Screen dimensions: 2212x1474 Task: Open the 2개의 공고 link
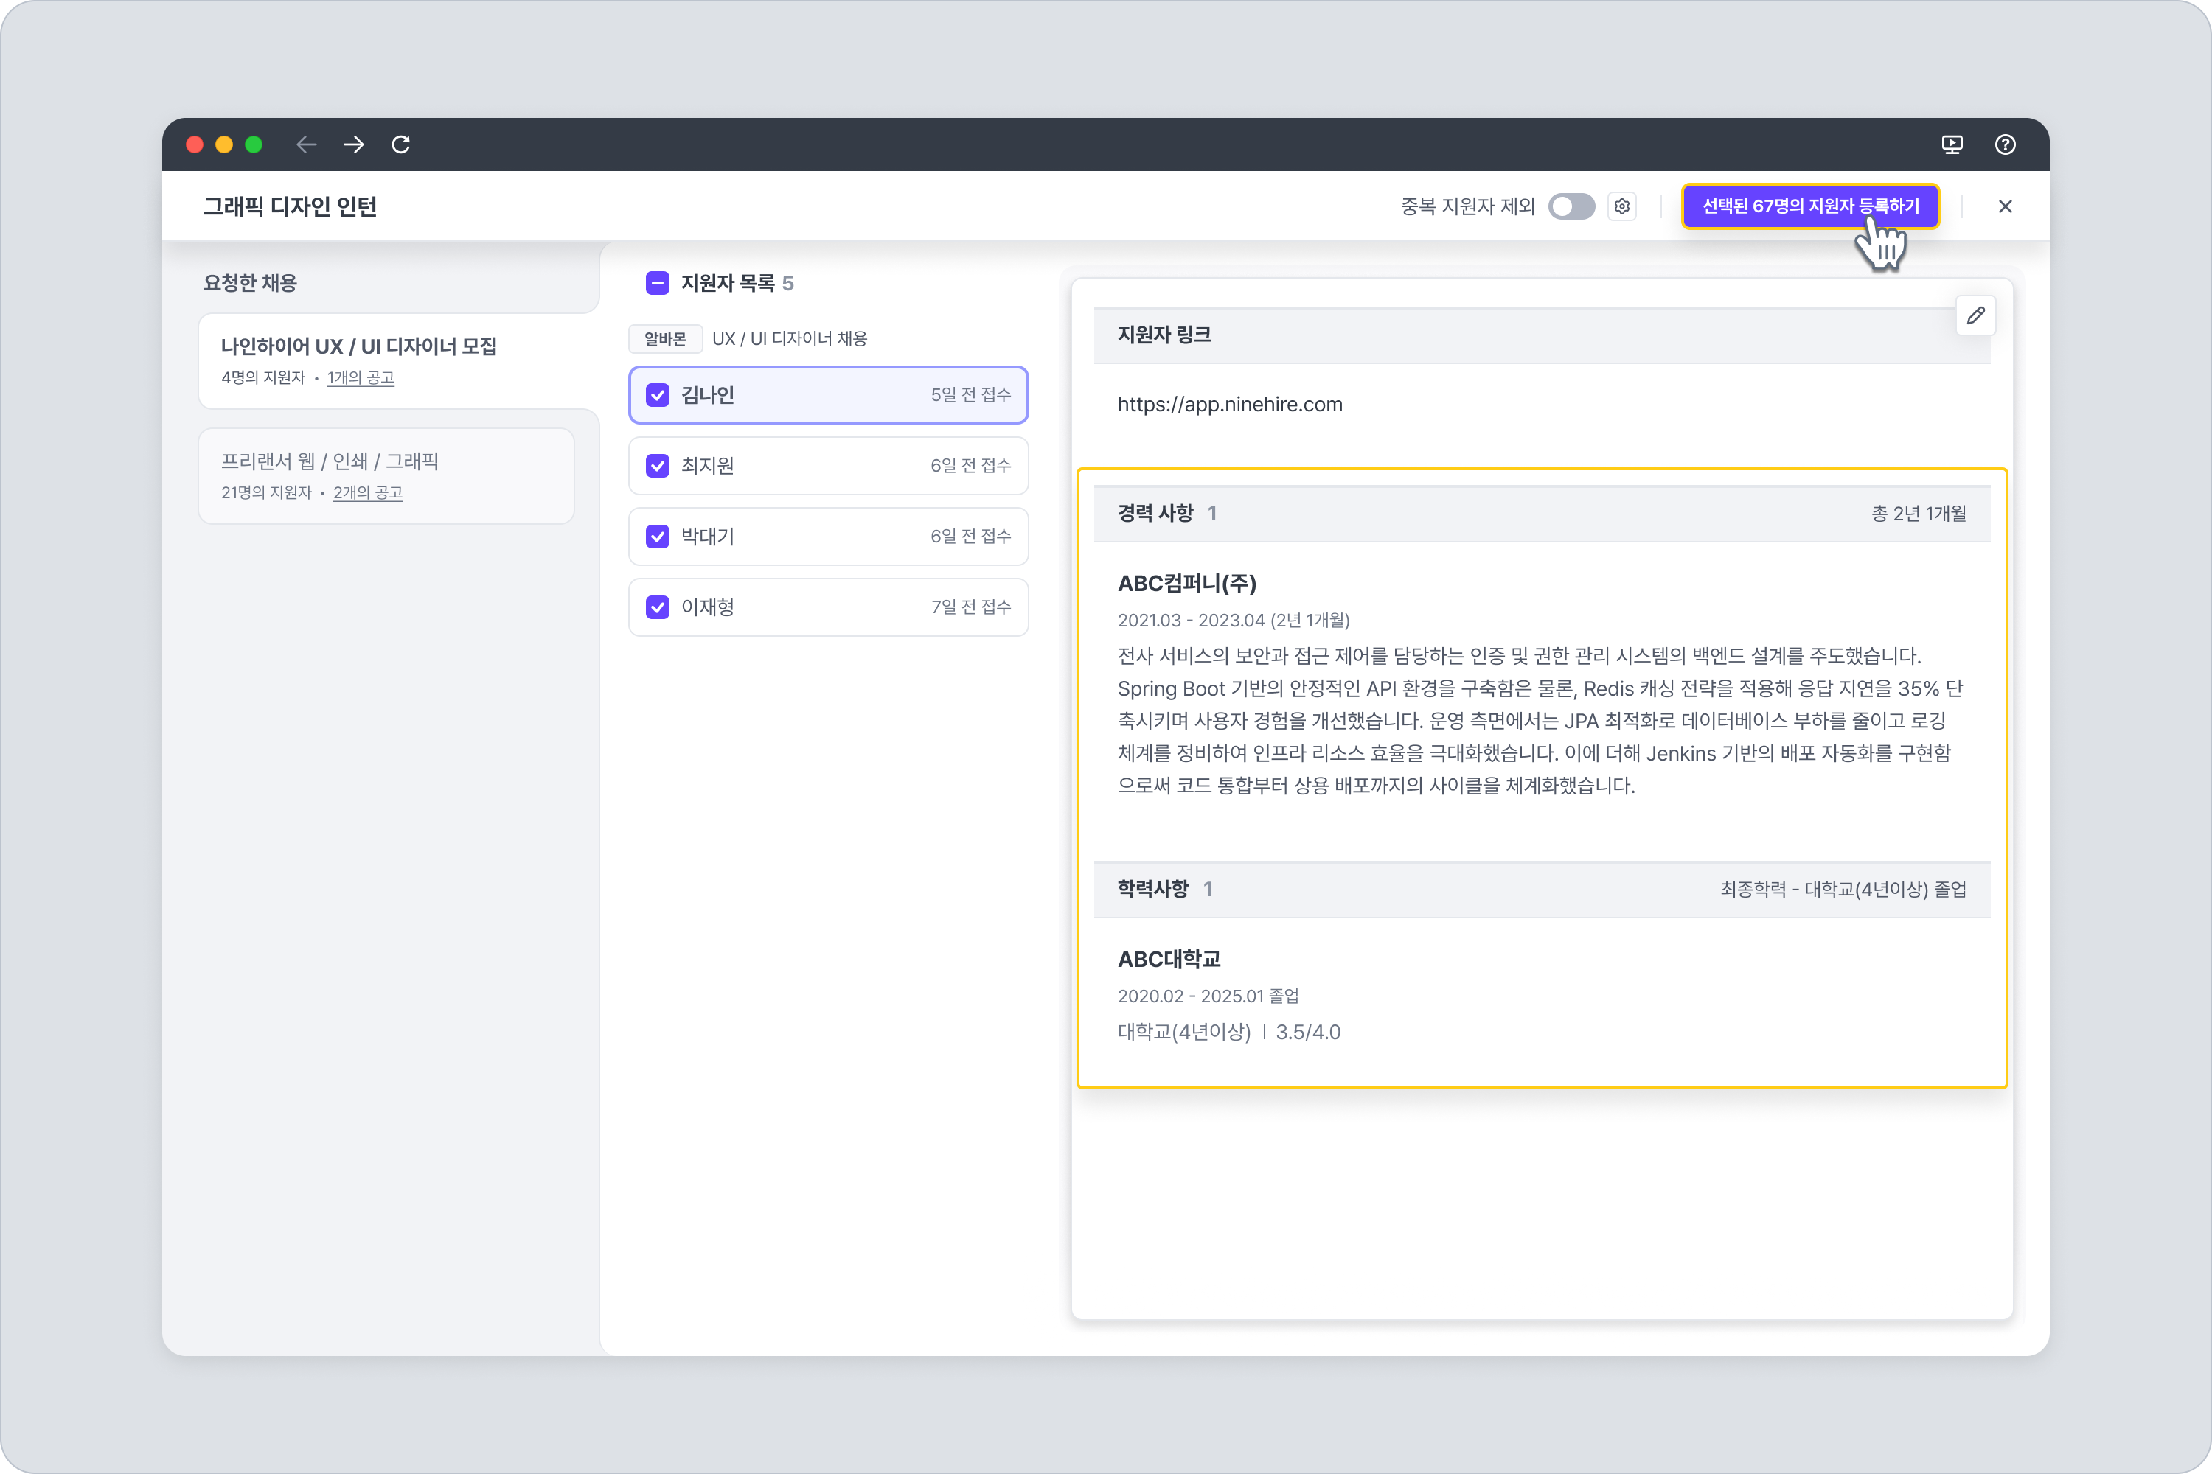[x=368, y=492]
